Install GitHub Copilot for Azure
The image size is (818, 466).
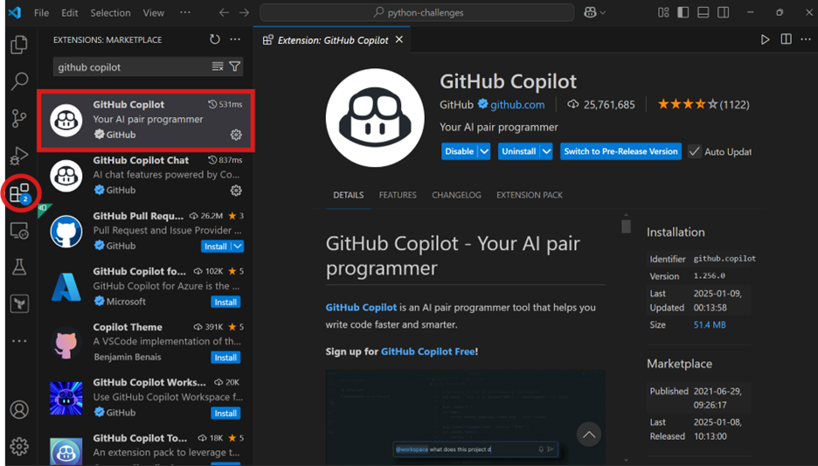(x=225, y=303)
